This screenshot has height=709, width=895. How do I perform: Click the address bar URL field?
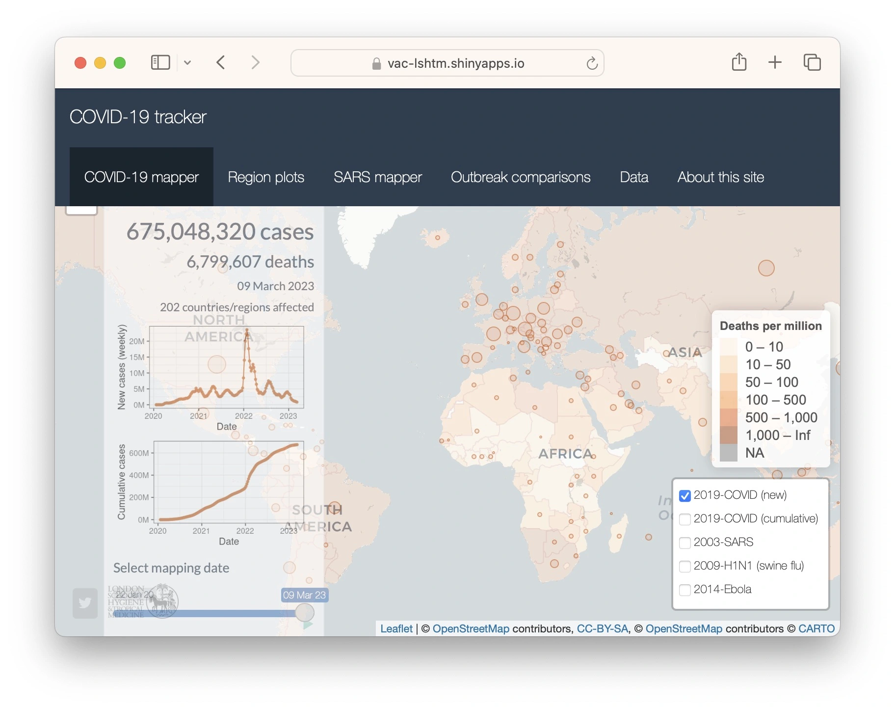pos(455,63)
